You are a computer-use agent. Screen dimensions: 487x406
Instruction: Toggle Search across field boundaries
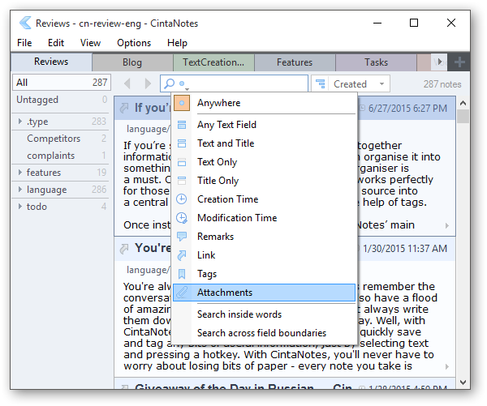pyautogui.click(x=262, y=333)
